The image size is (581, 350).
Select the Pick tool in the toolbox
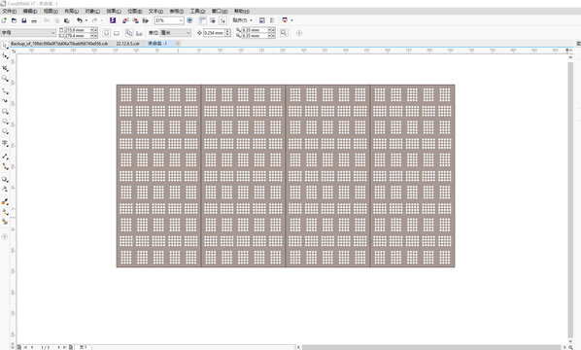pyautogui.click(x=5, y=46)
